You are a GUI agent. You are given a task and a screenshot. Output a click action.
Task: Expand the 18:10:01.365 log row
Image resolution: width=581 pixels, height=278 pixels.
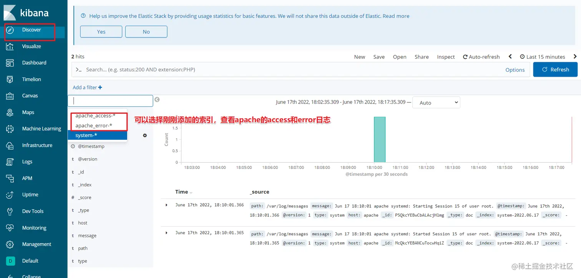pyautogui.click(x=166, y=233)
